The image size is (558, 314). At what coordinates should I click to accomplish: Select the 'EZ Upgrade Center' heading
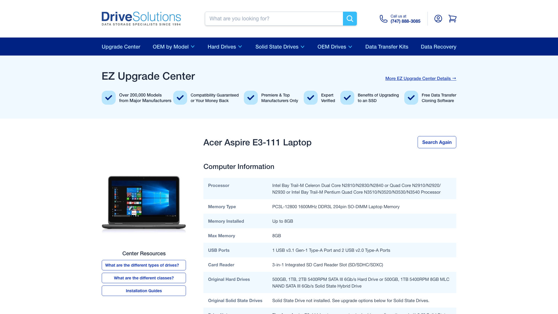click(x=148, y=76)
